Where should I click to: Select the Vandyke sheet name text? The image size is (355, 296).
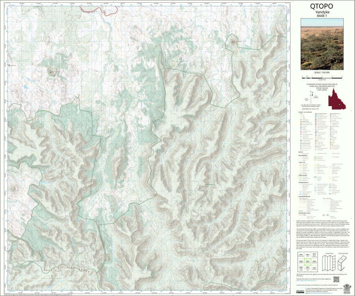click(323, 12)
